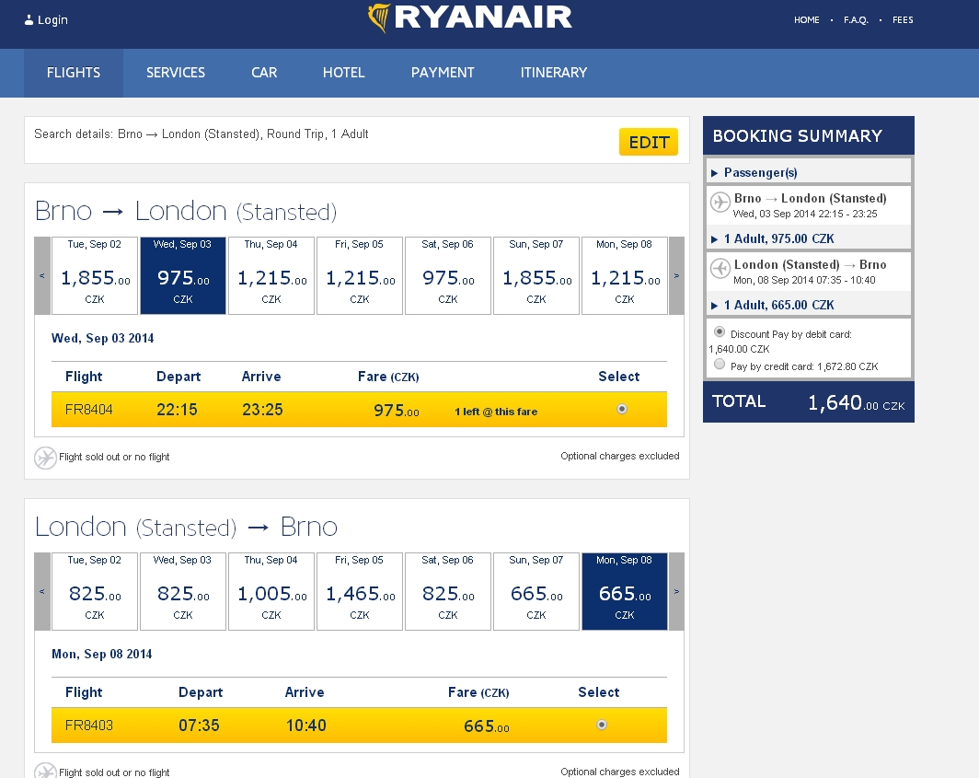979x778 pixels.
Task: Click the "Wed, Sep 03 2014" date heading
Action: click(x=102, y=338)
